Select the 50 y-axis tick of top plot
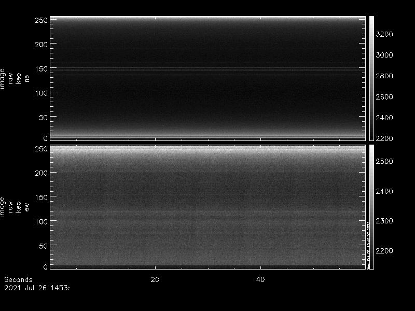The width and height of the screenshot is (415, 311). click(43, 117)
